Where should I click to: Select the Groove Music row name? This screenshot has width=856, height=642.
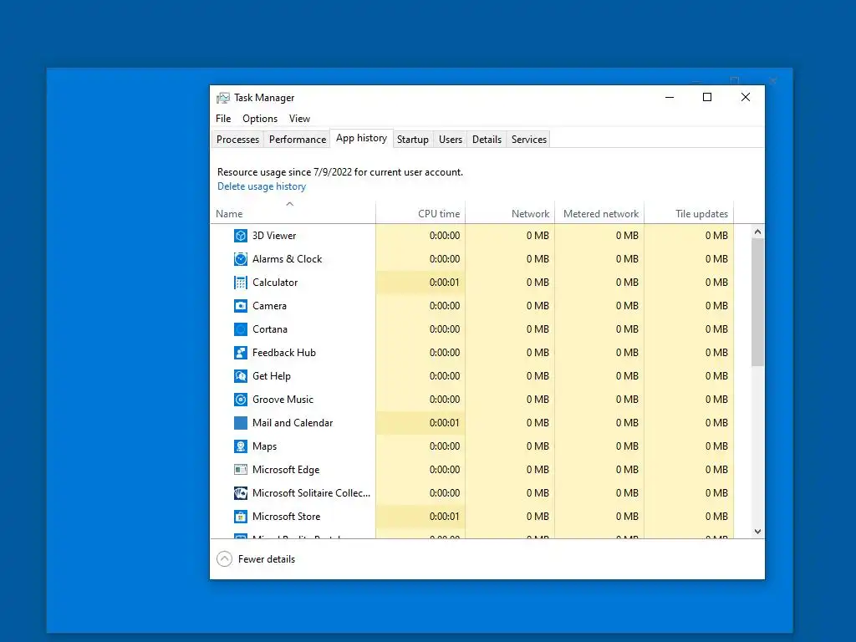(x=283, y=400)
